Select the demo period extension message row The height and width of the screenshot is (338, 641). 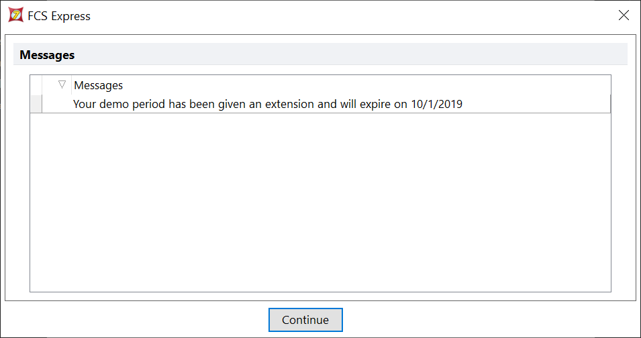point(268,105)
